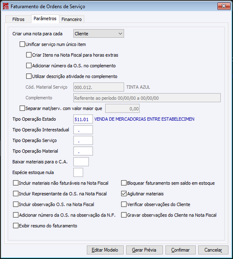Click the Cód. Material Serviço field

click(x=99, y=87)
